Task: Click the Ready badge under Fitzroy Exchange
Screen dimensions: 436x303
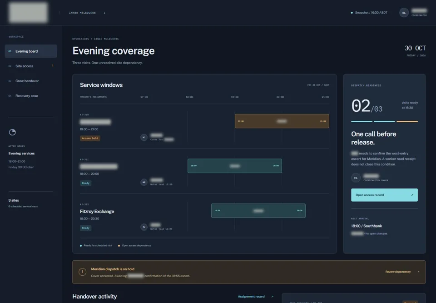Action: 86,228
